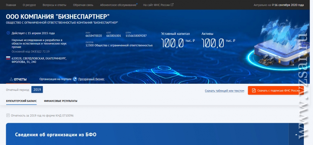Click the reports icon beside ОТЧЕТЫ
Viewport: 313px width, 145px height.
tap(11, 80)
